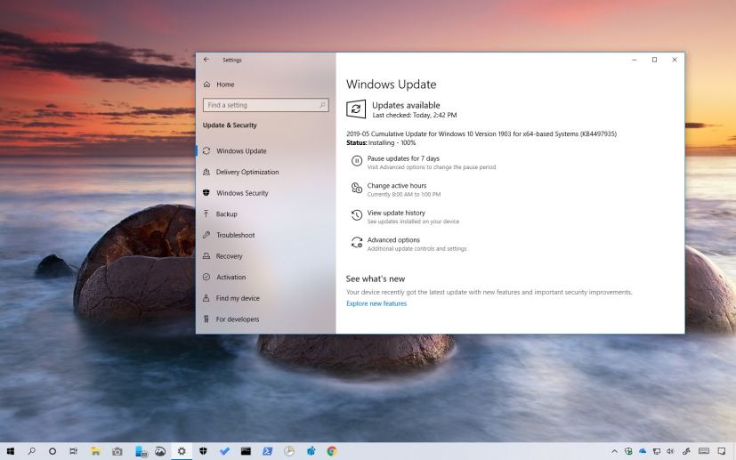This screenshot has width=736, height=460.
Task: Open Action Center notifications icon
Action: 722,452
